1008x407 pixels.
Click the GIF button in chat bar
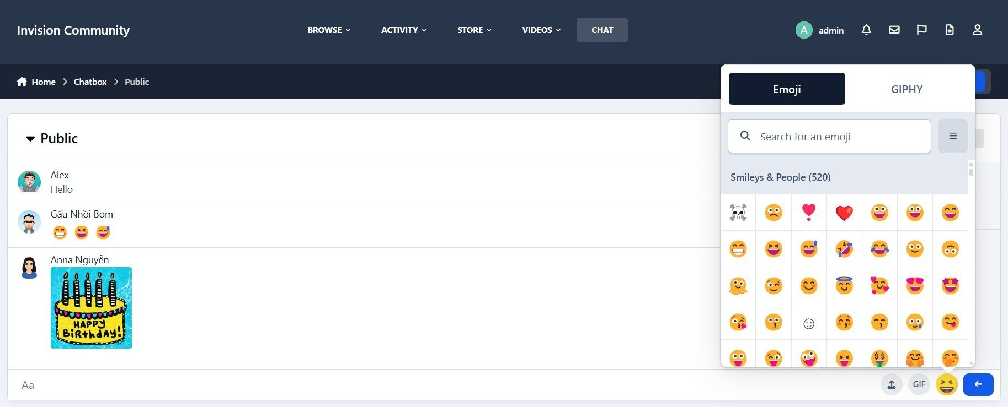click(x=919, y=384)
